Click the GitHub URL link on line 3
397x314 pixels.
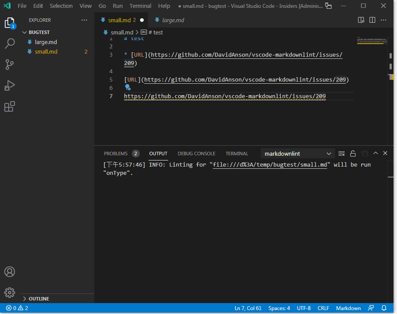click(x=246, y=55)
